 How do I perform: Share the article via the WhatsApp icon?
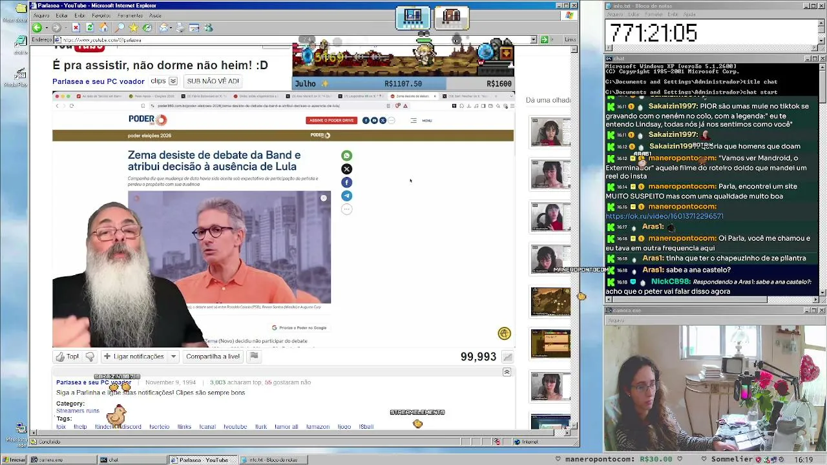(347, 156)
